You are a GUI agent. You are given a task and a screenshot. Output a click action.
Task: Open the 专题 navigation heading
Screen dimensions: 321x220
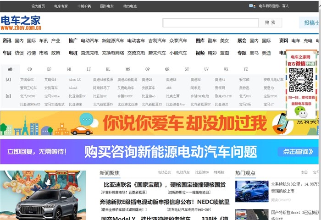(242, 53)
